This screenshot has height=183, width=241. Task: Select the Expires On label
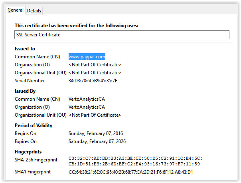(26, 141)
